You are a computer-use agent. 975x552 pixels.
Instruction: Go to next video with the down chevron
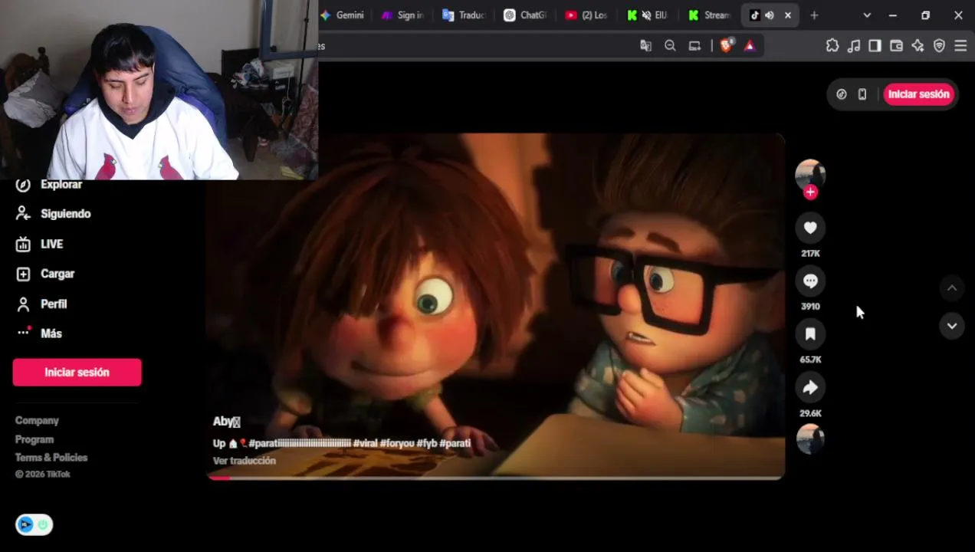pos(951,326)
